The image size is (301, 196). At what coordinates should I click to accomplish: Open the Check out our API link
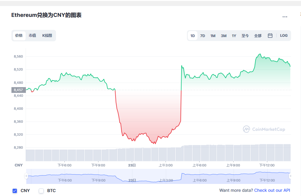coord(272,191)
